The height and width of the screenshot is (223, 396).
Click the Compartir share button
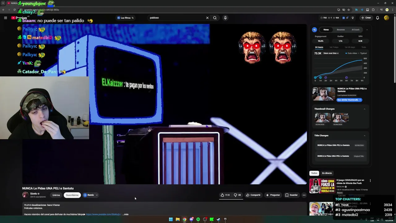253,195
